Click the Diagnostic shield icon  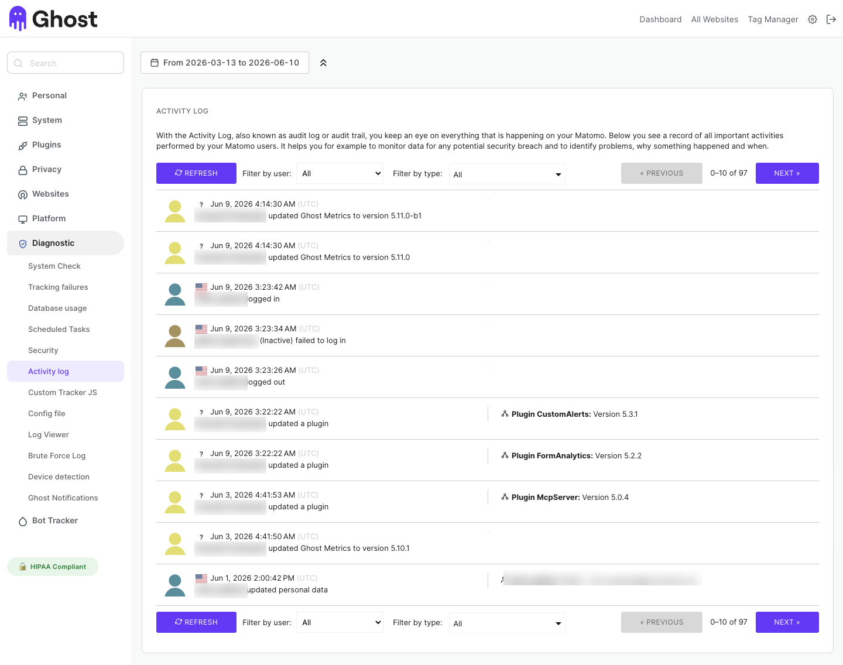[x=23, y=244]
